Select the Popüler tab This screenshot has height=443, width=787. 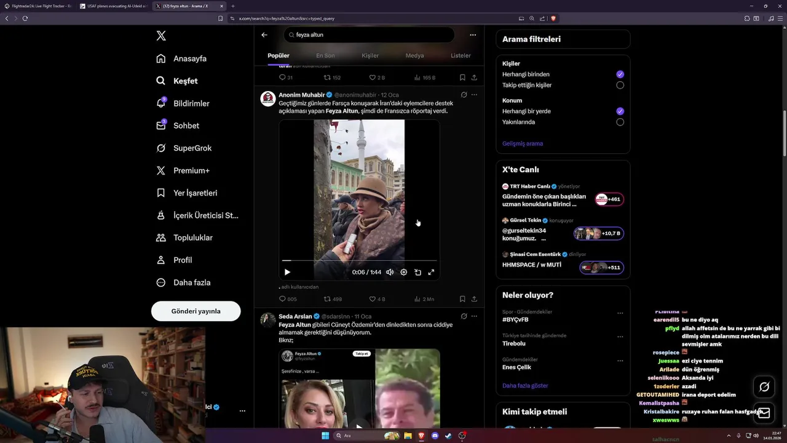pyautogui.click(x=279, y=55)
